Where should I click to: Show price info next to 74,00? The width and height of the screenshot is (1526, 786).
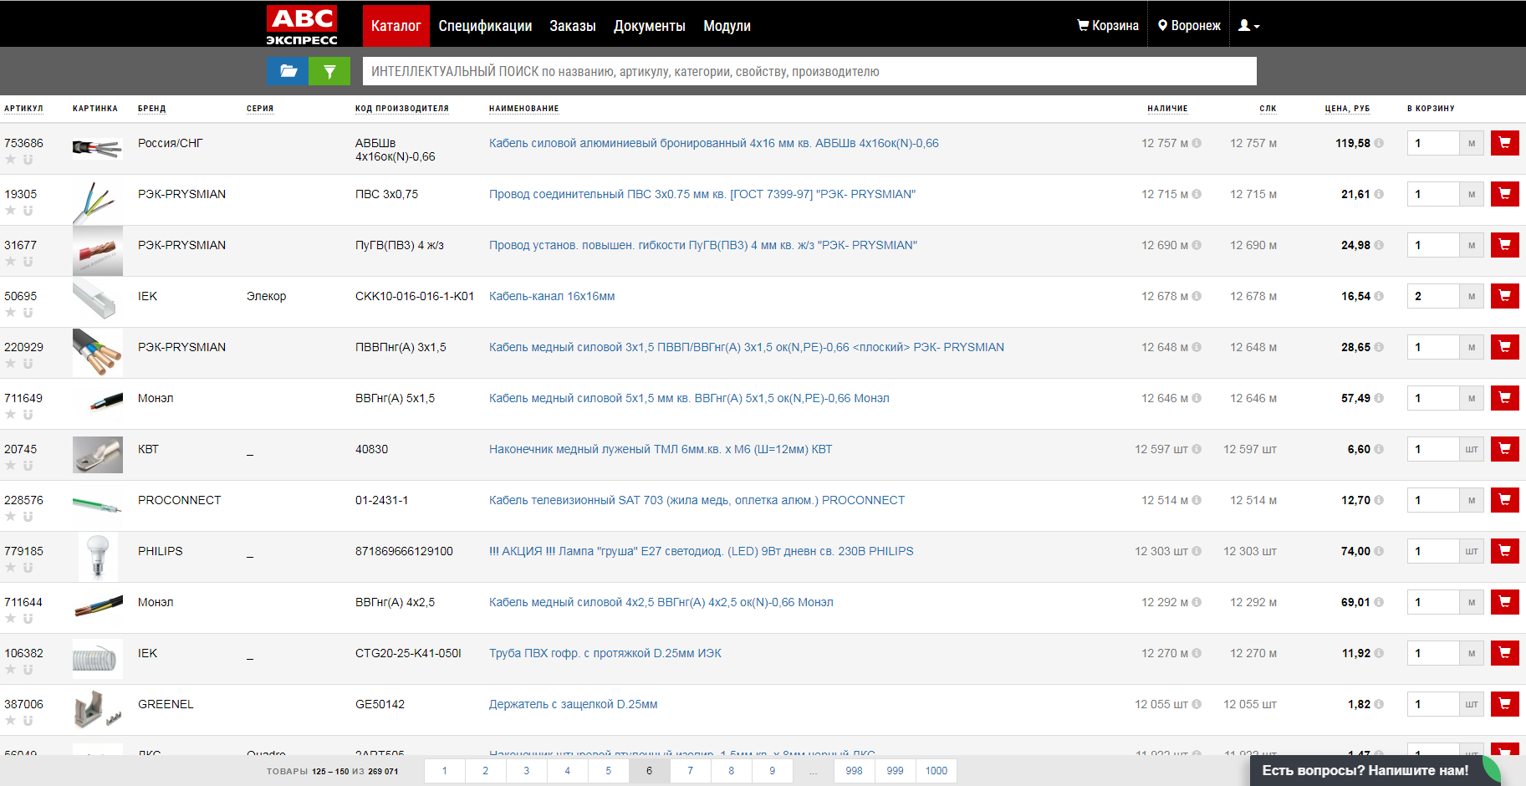[1379, 551]
